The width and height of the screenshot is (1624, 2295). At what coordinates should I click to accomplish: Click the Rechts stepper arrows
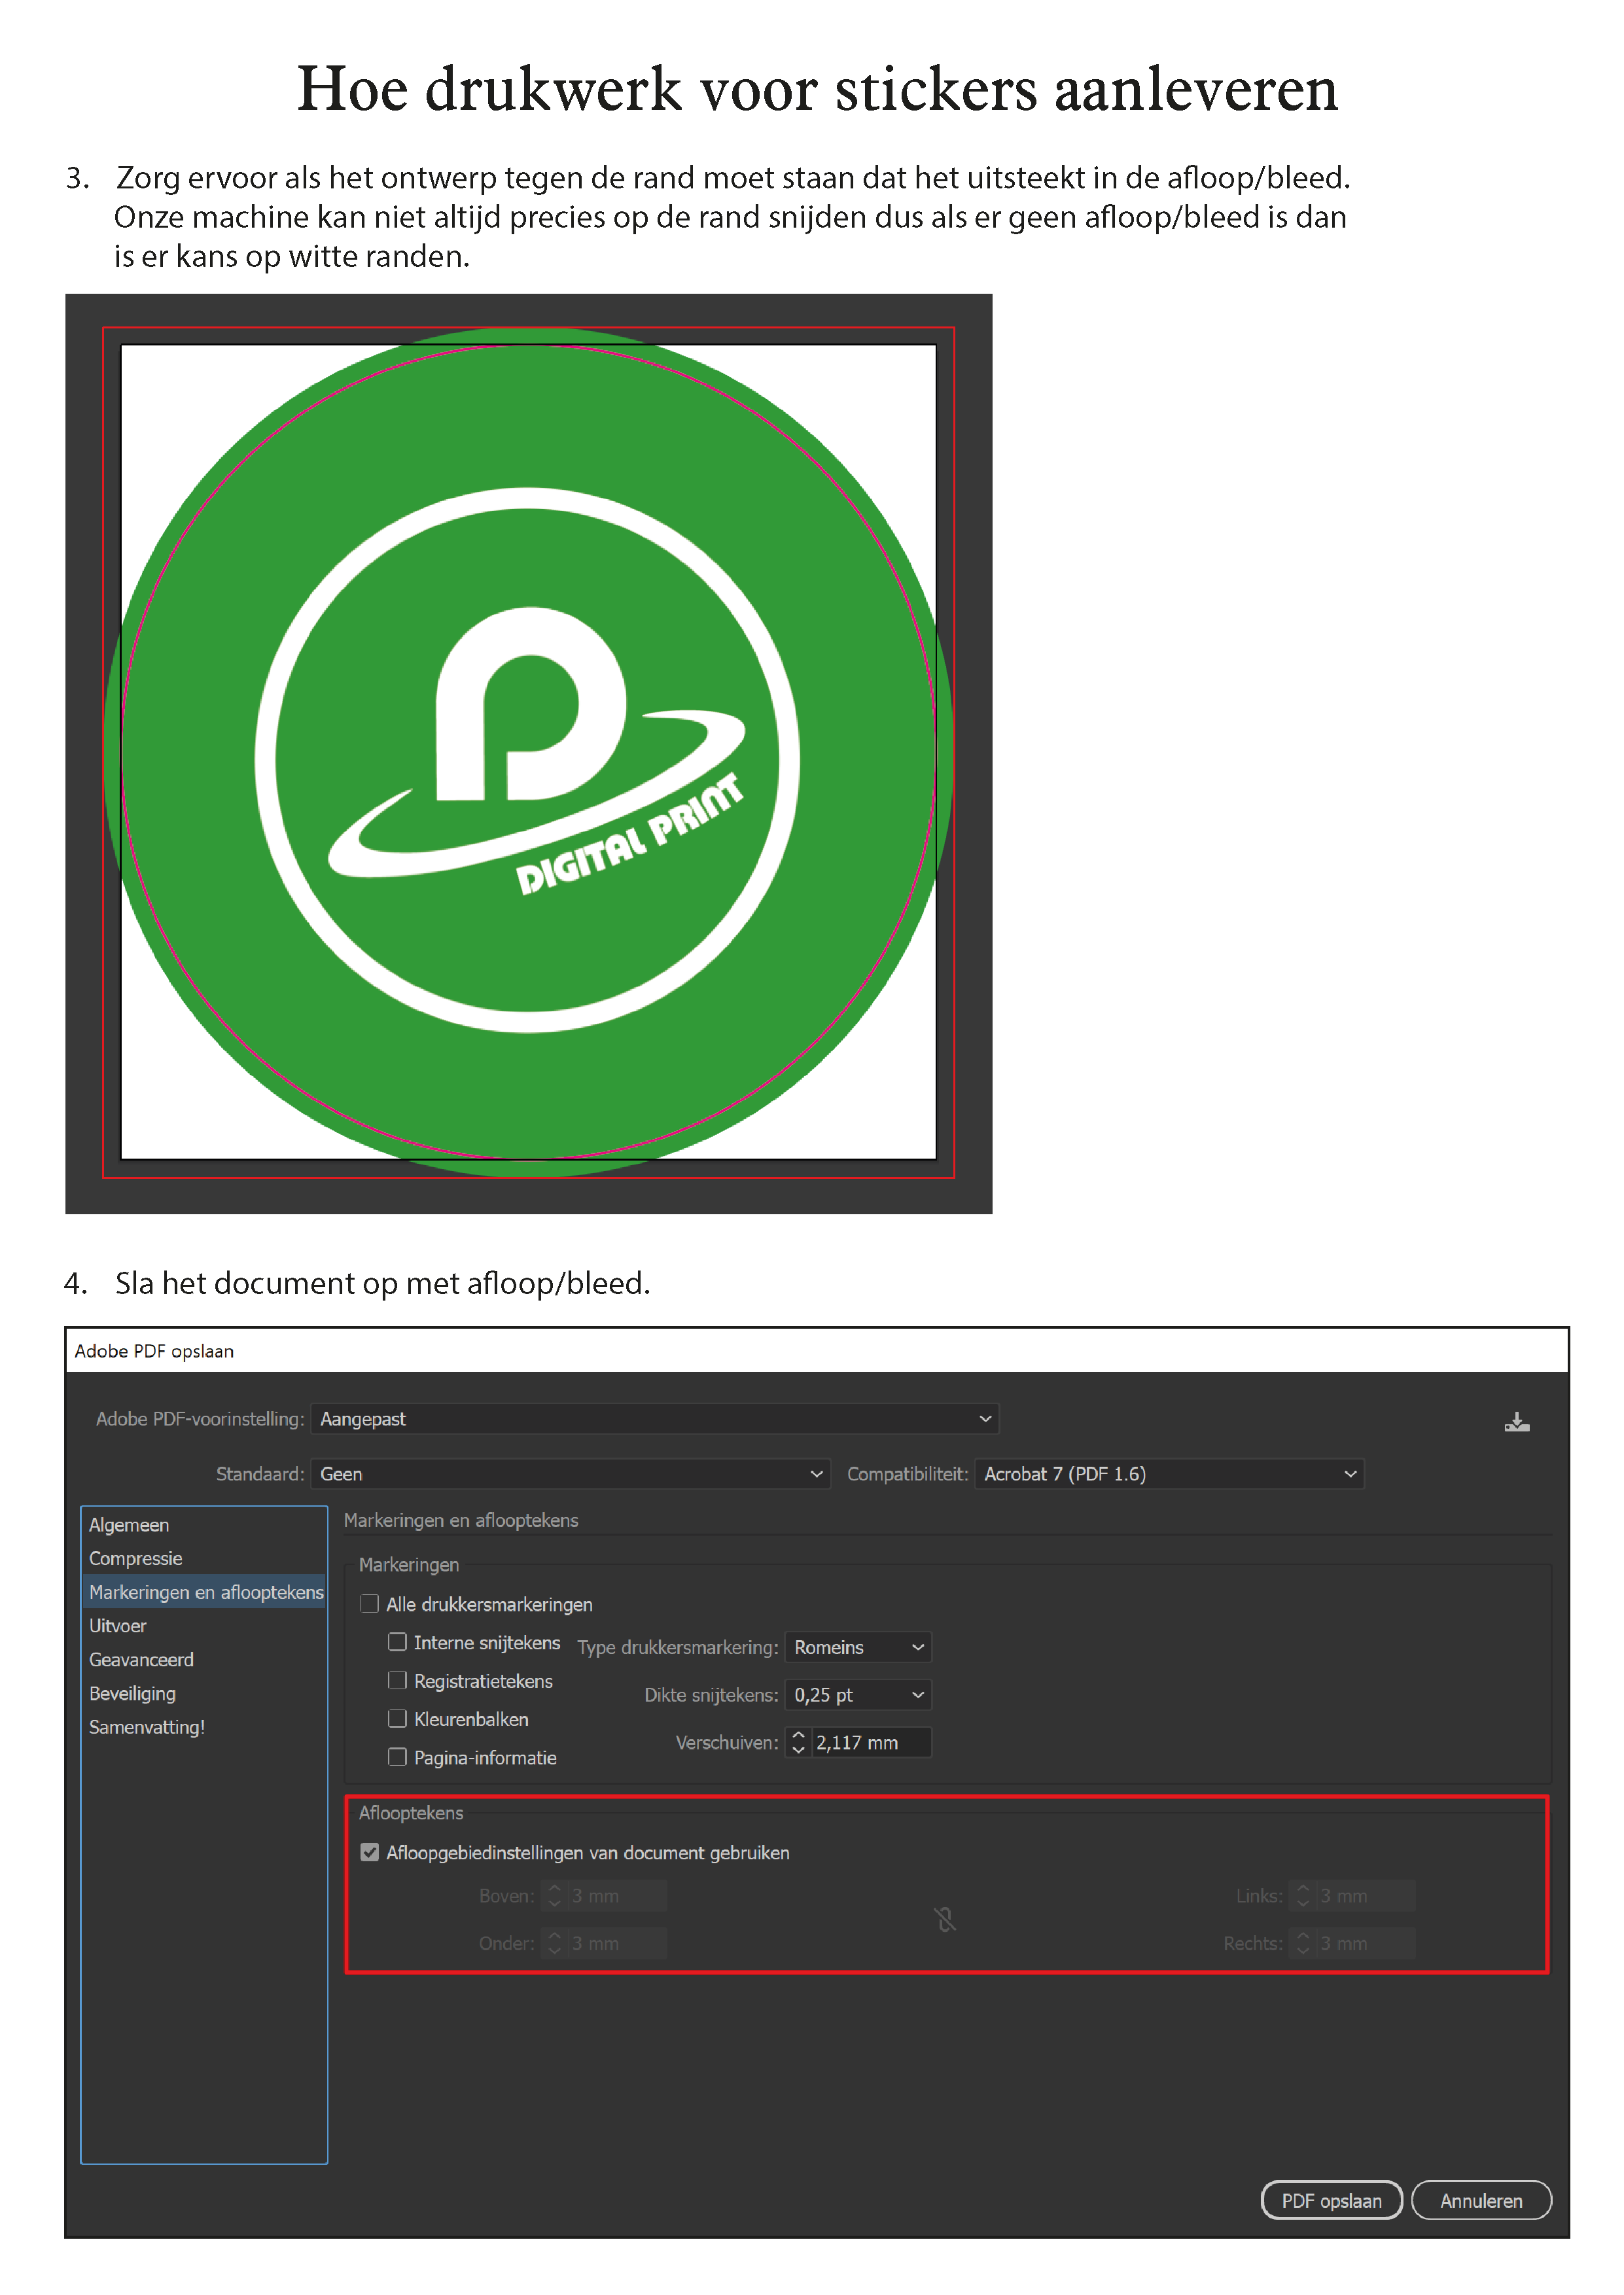tap(1302, 1943)
